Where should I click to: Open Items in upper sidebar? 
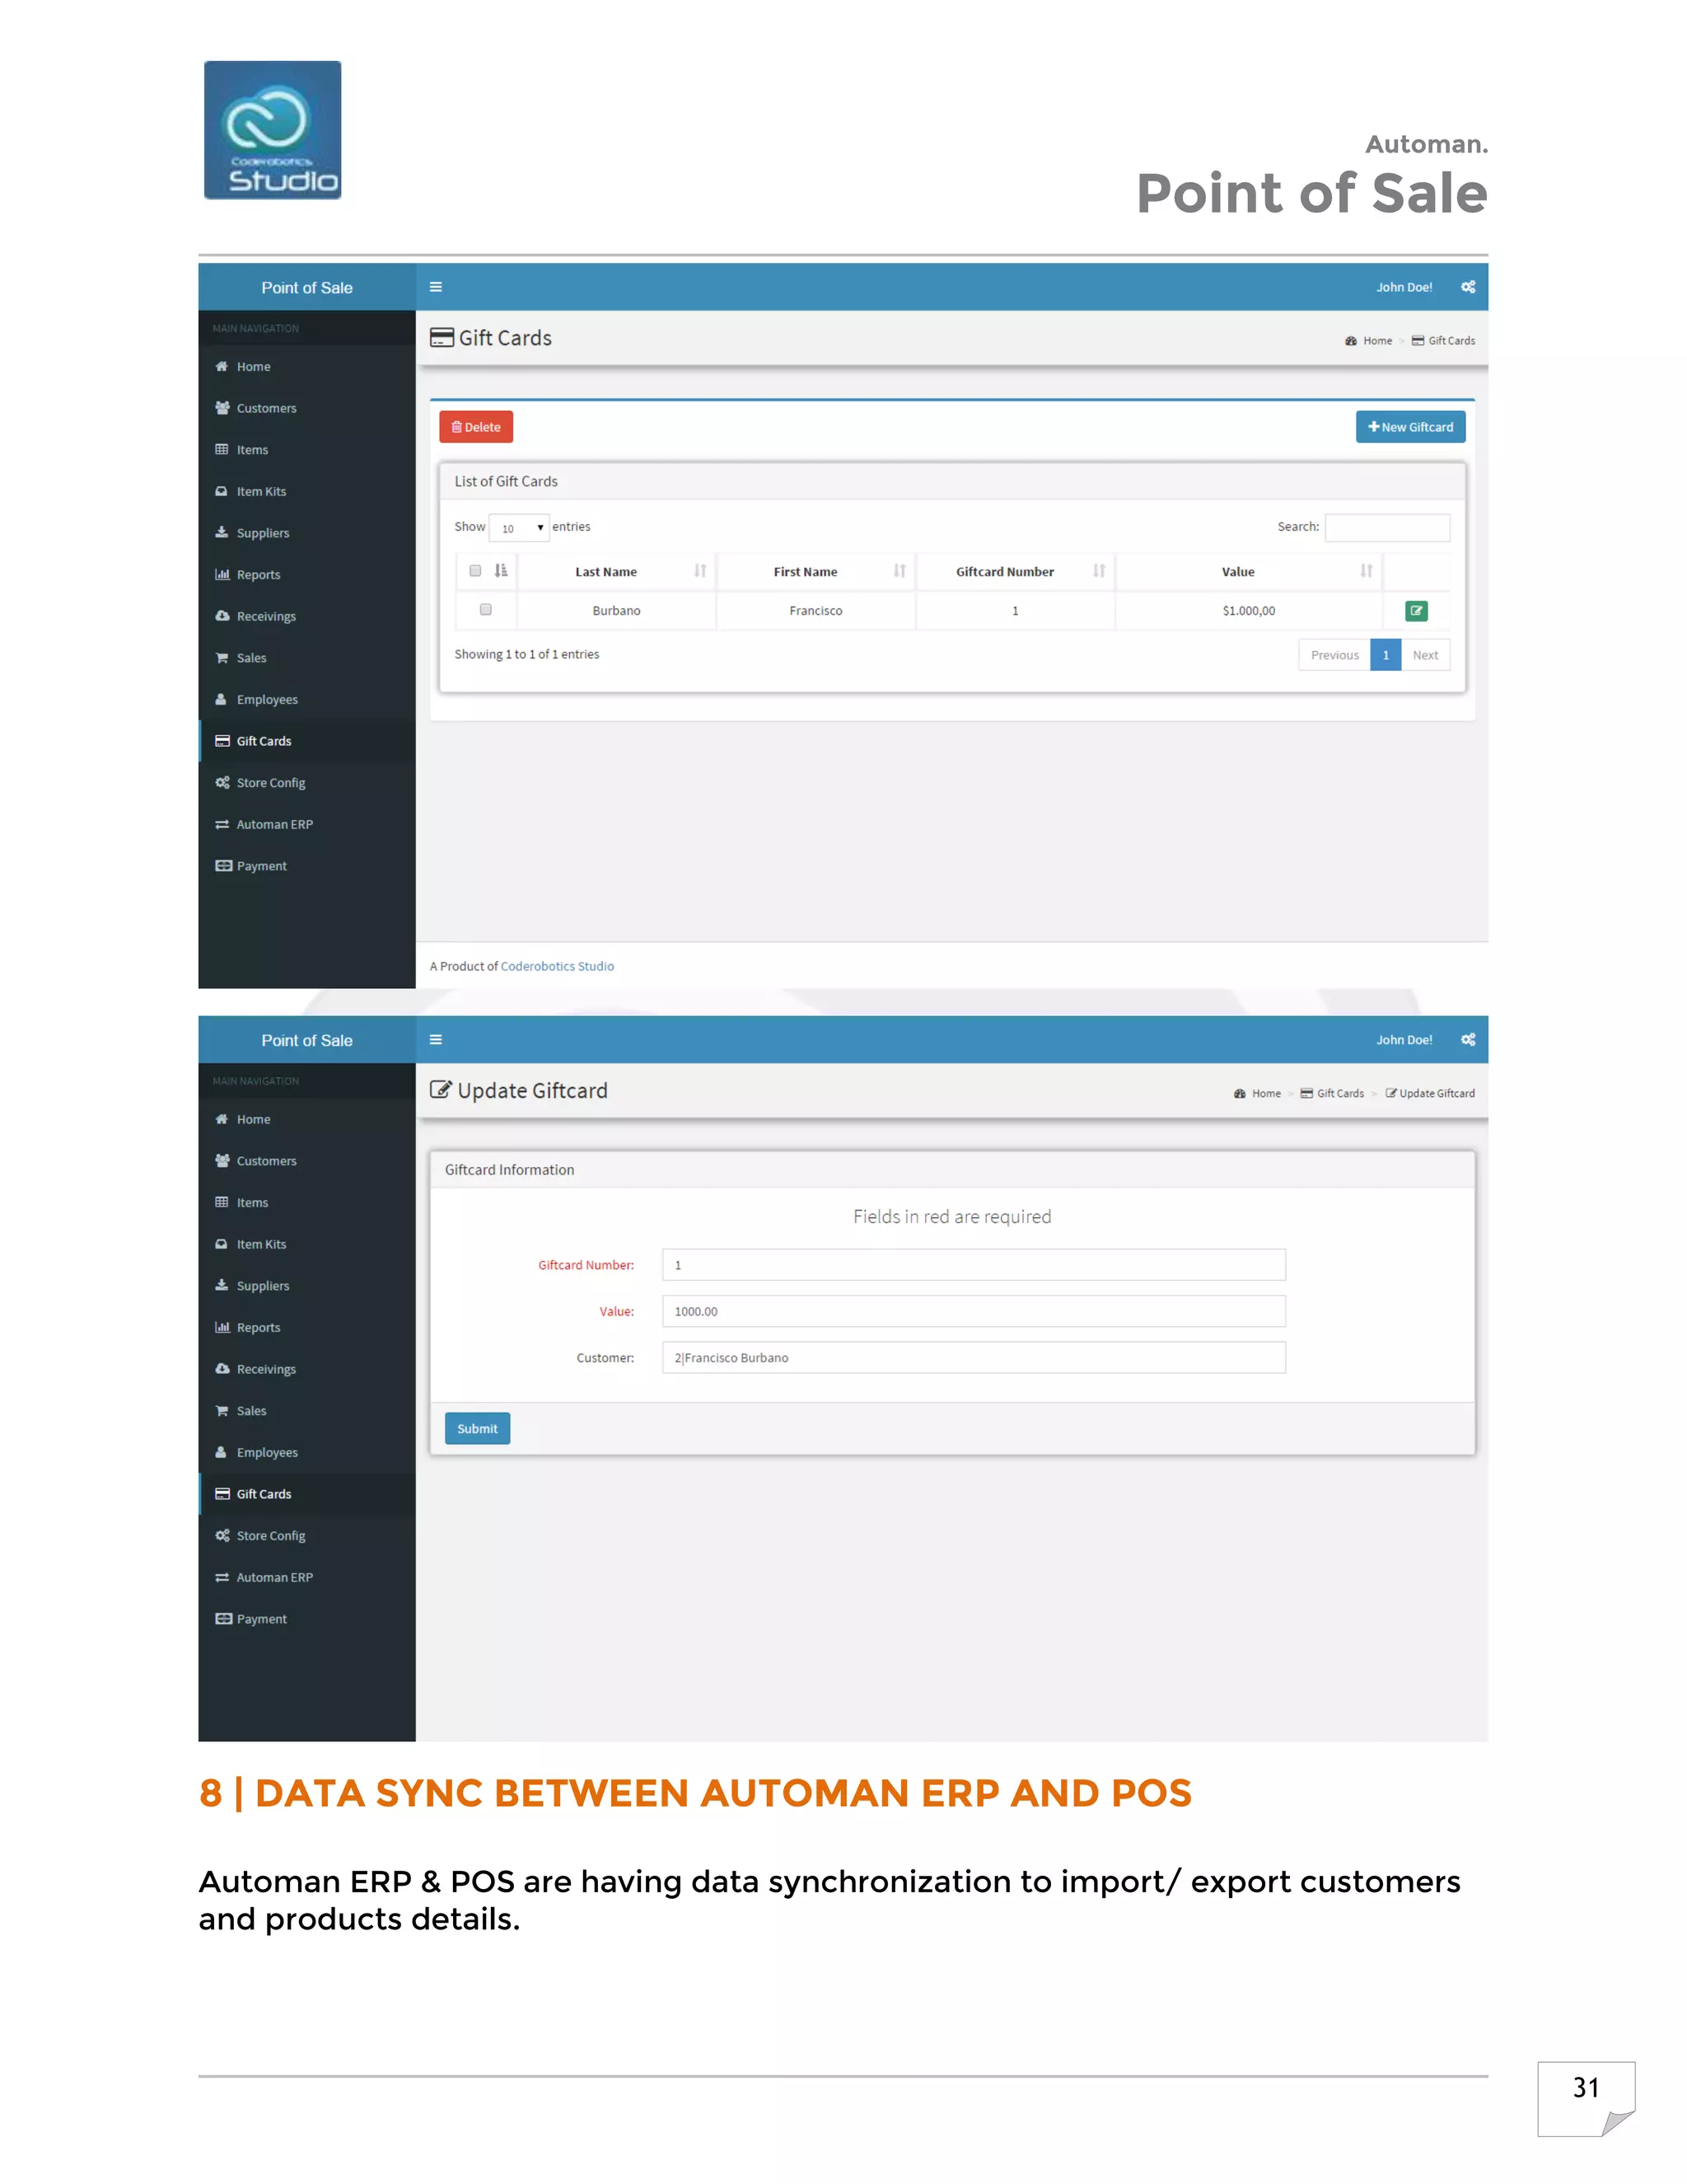click(x=306, y=450)
